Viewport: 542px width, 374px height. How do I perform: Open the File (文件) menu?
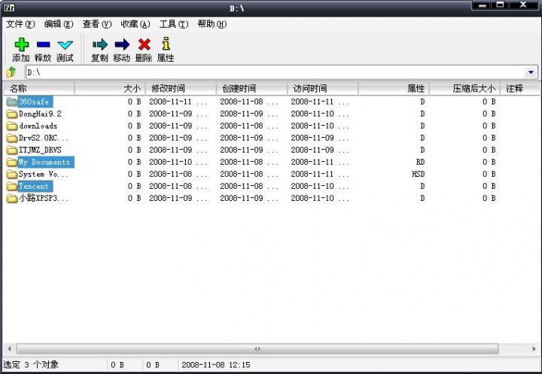coord(20,24)
